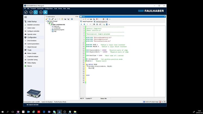Open Windows Start menu

[x=2, y=112]
